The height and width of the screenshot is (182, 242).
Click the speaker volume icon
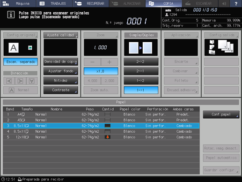224,3
